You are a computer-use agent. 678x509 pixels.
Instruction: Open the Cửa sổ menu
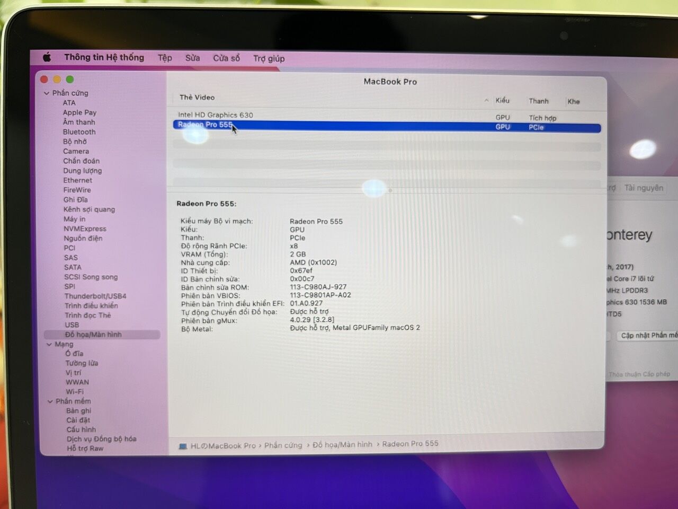tap(226, 58)
